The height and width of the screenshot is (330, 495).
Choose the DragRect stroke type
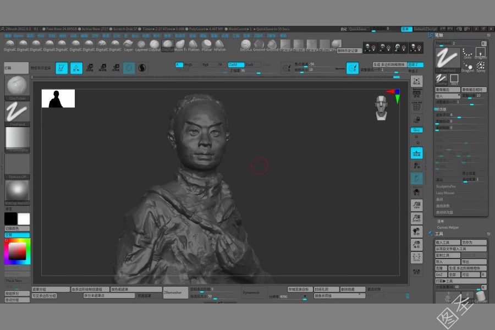point(481,54)
